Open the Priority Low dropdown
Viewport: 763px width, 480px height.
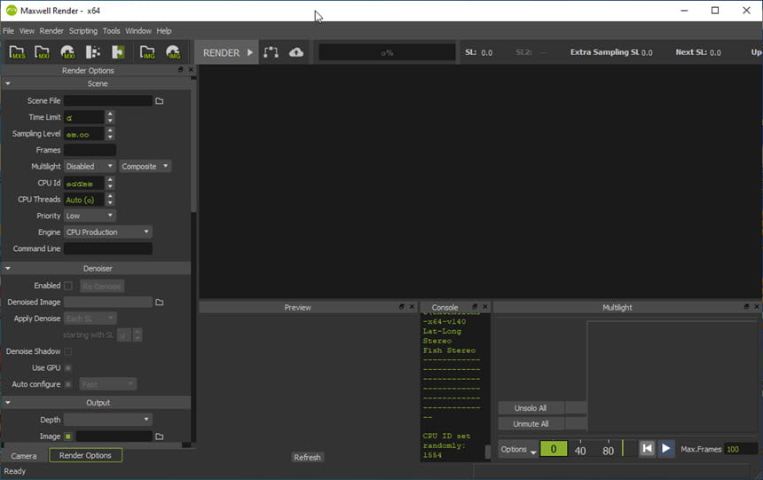point(90,216)
